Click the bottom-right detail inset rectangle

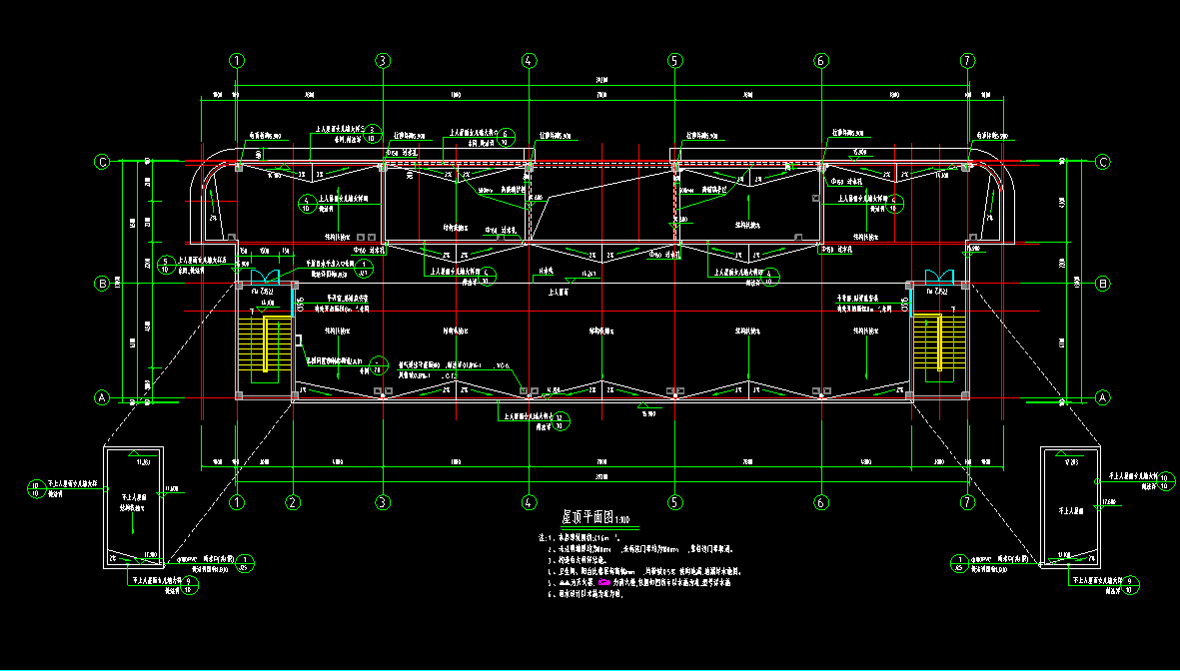click(1070, 508)
